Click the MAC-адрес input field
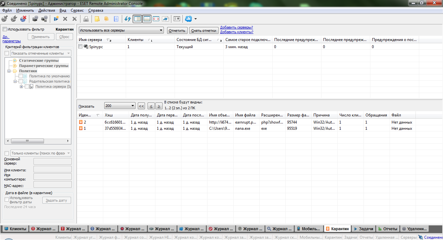Screen dimensions: 443x240 [53, 184]
